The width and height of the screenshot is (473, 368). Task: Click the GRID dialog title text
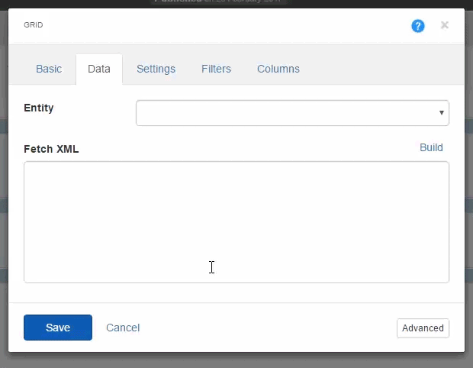[33, 24]
